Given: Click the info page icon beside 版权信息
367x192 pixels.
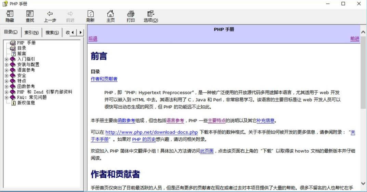Looking at the screenshot, I should click(13, 103).
